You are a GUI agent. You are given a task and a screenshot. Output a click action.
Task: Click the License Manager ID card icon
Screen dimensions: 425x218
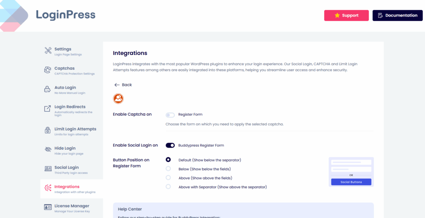tap(48, 207)
